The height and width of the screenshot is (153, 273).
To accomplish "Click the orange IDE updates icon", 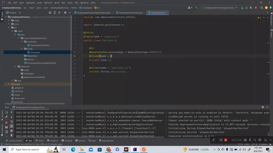I will click(266, 8).
